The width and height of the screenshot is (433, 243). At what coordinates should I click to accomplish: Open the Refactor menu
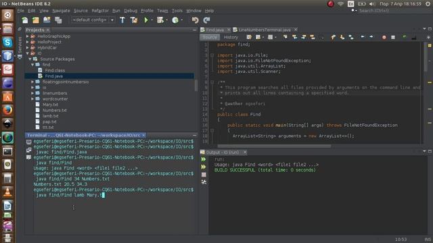pos(100,11)
